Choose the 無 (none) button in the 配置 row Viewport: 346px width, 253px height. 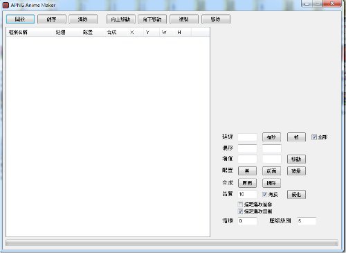point(247,171)
